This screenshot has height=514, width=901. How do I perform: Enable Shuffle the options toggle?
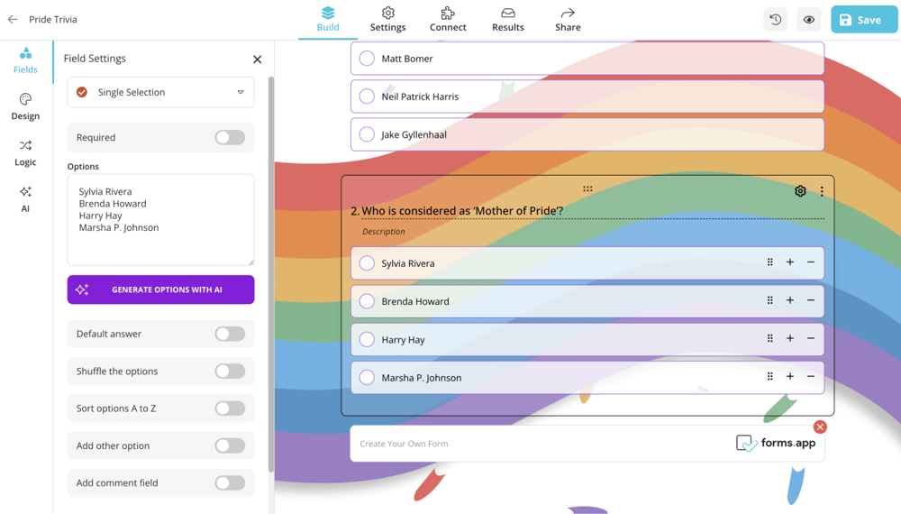pos(230,372)
